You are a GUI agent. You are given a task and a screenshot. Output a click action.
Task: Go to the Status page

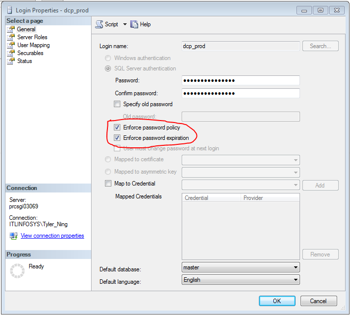point(24,61)
